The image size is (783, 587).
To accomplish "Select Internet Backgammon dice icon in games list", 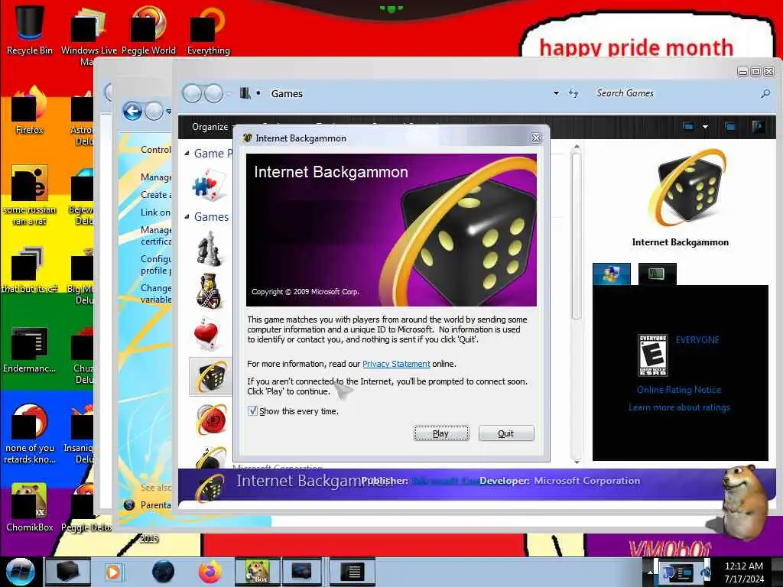I will 211,377.
